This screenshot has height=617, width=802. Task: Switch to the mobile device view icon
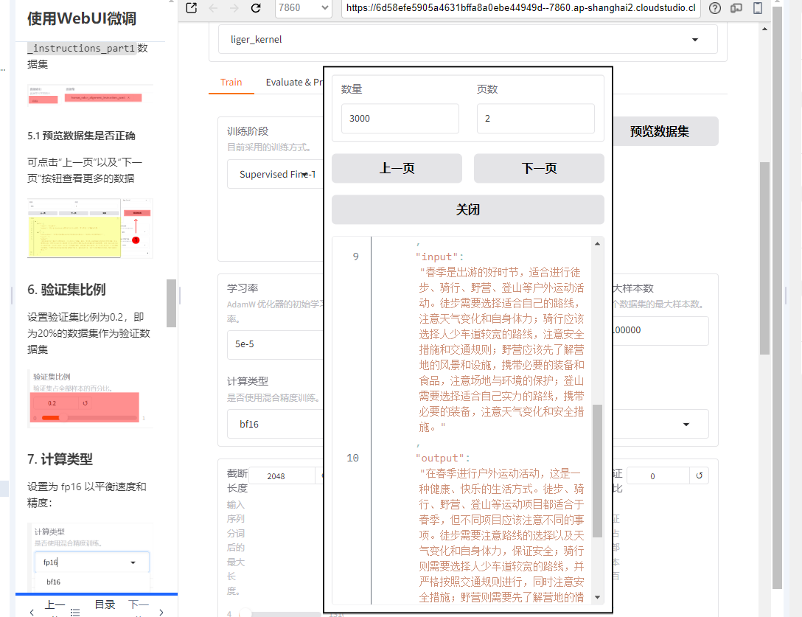tap(758, 7)
